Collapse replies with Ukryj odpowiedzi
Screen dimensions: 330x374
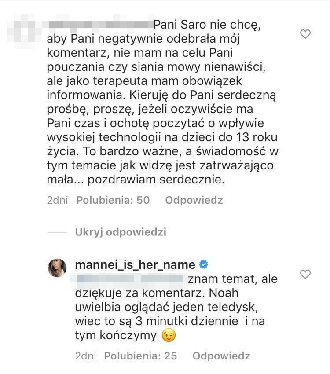coord(121,232)
